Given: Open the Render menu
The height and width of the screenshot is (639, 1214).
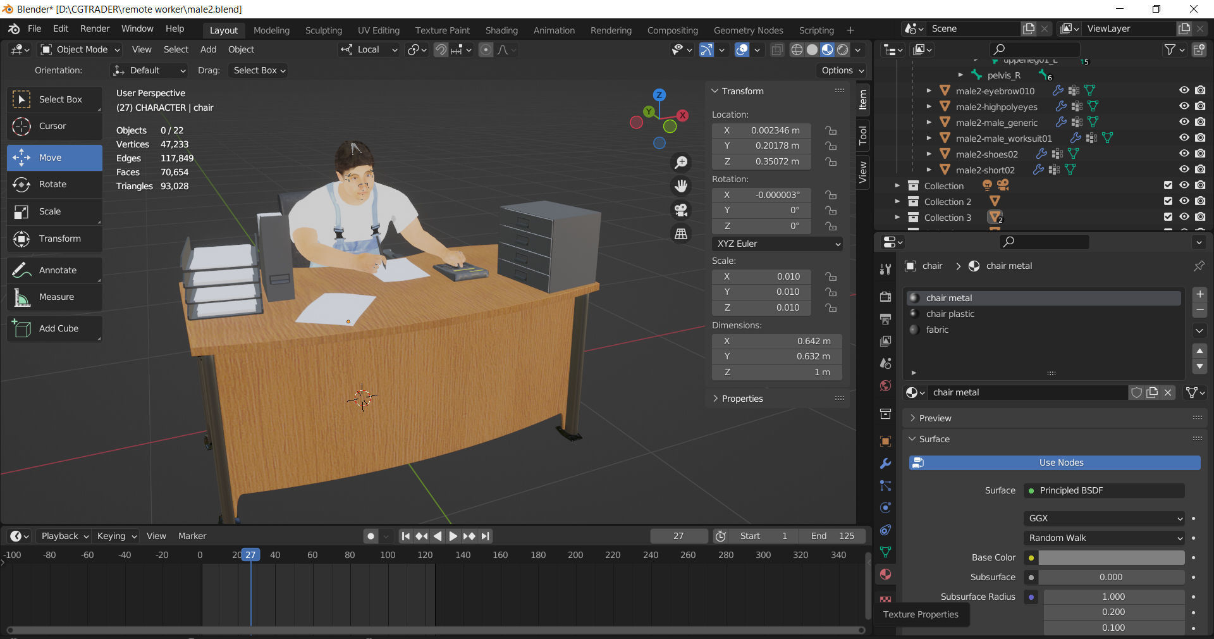Looking at the screenshot, I should 95,28.
